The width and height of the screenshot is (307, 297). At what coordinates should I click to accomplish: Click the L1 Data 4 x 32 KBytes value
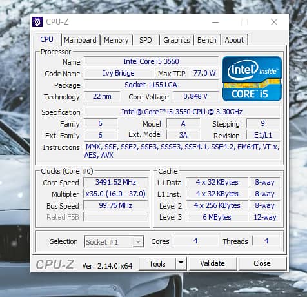click(217, 183)
